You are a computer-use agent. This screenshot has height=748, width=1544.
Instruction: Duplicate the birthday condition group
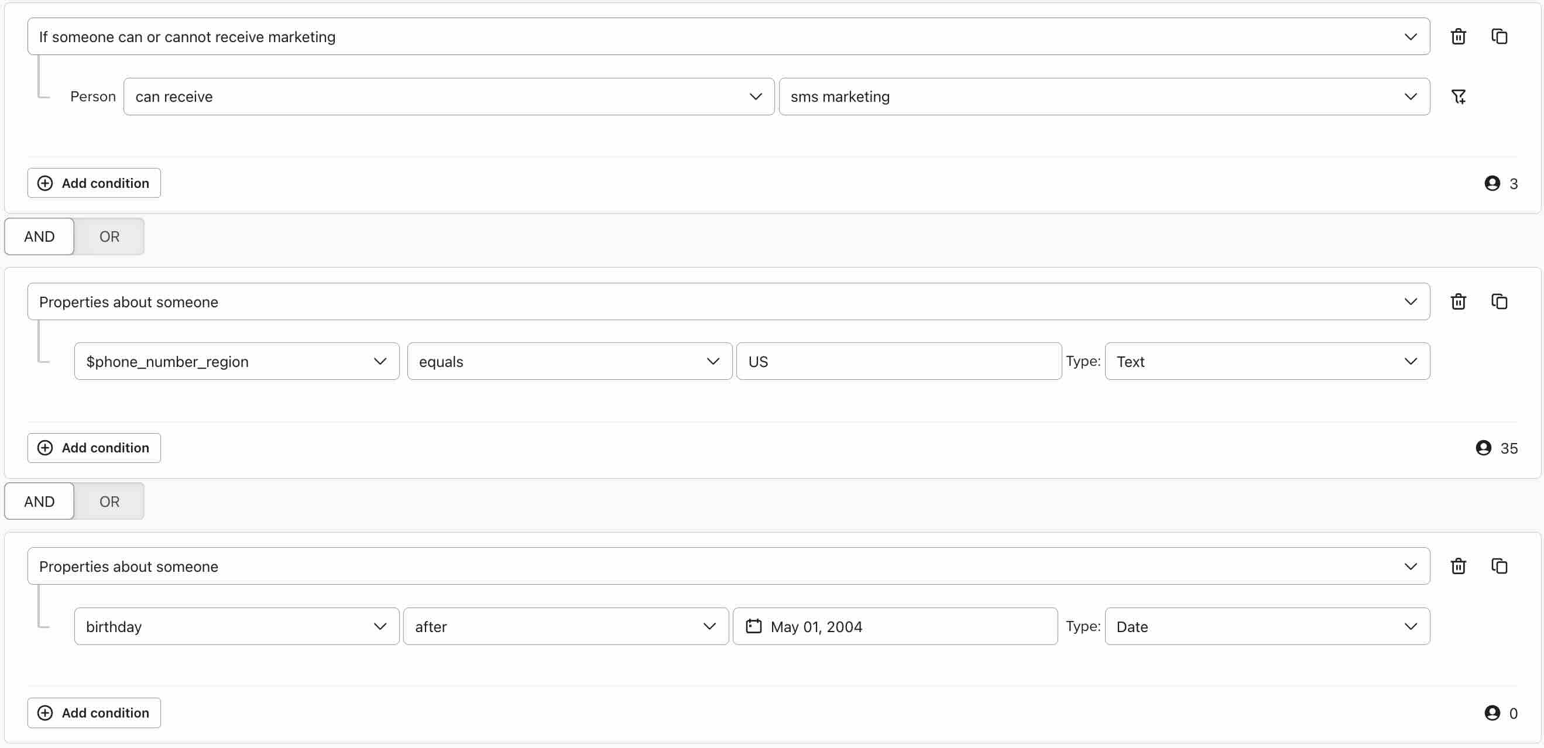(x=1499, y=566)
